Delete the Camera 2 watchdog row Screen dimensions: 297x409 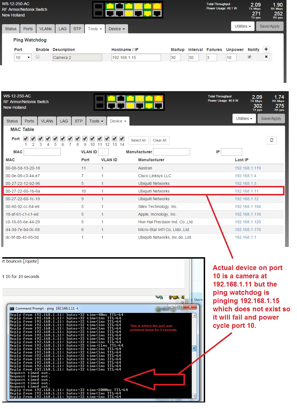coord(266,57)
